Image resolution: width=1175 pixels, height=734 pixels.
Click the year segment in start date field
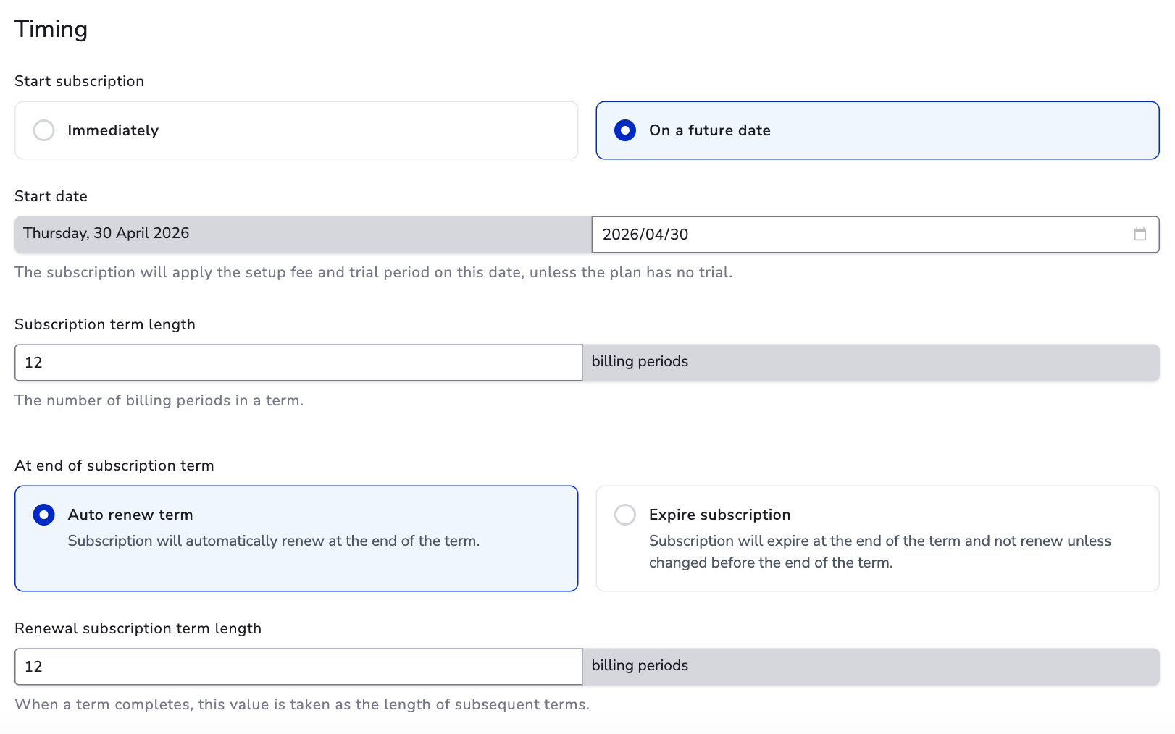pos(619,235)
